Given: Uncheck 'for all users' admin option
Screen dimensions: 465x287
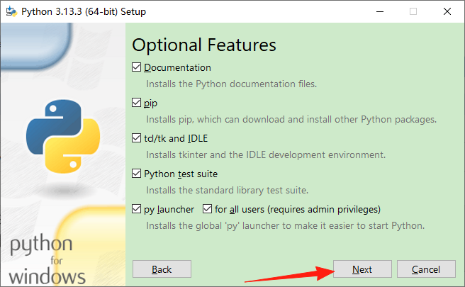Looking at the screenshot, I should [208, 209].
